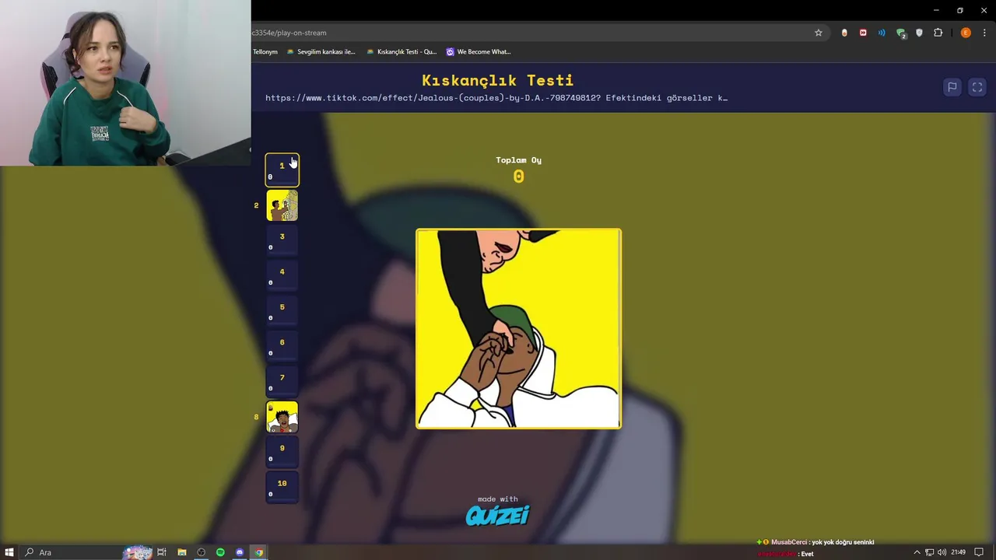
Task: Open the Chrome three-dot menu
Action: pos(985,33)
